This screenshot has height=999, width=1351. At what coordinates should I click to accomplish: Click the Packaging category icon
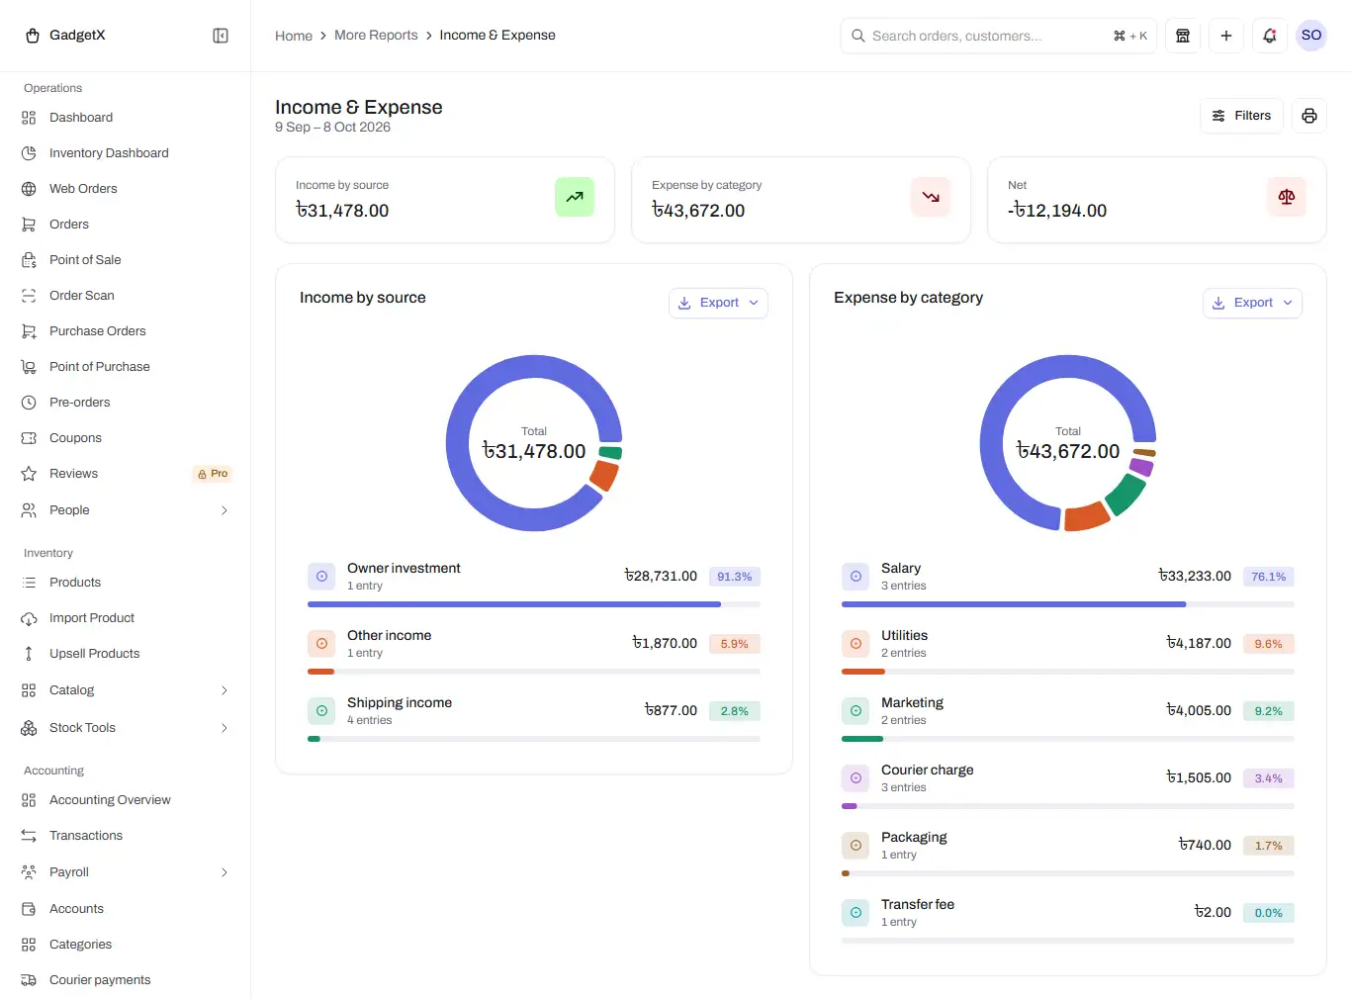click(x=856, y=845)
